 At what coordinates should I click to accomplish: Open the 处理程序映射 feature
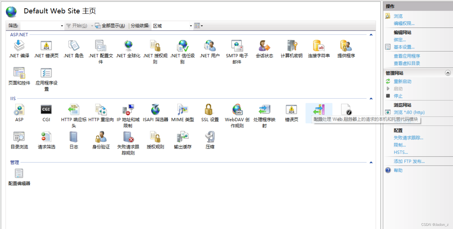pos(264,116)
